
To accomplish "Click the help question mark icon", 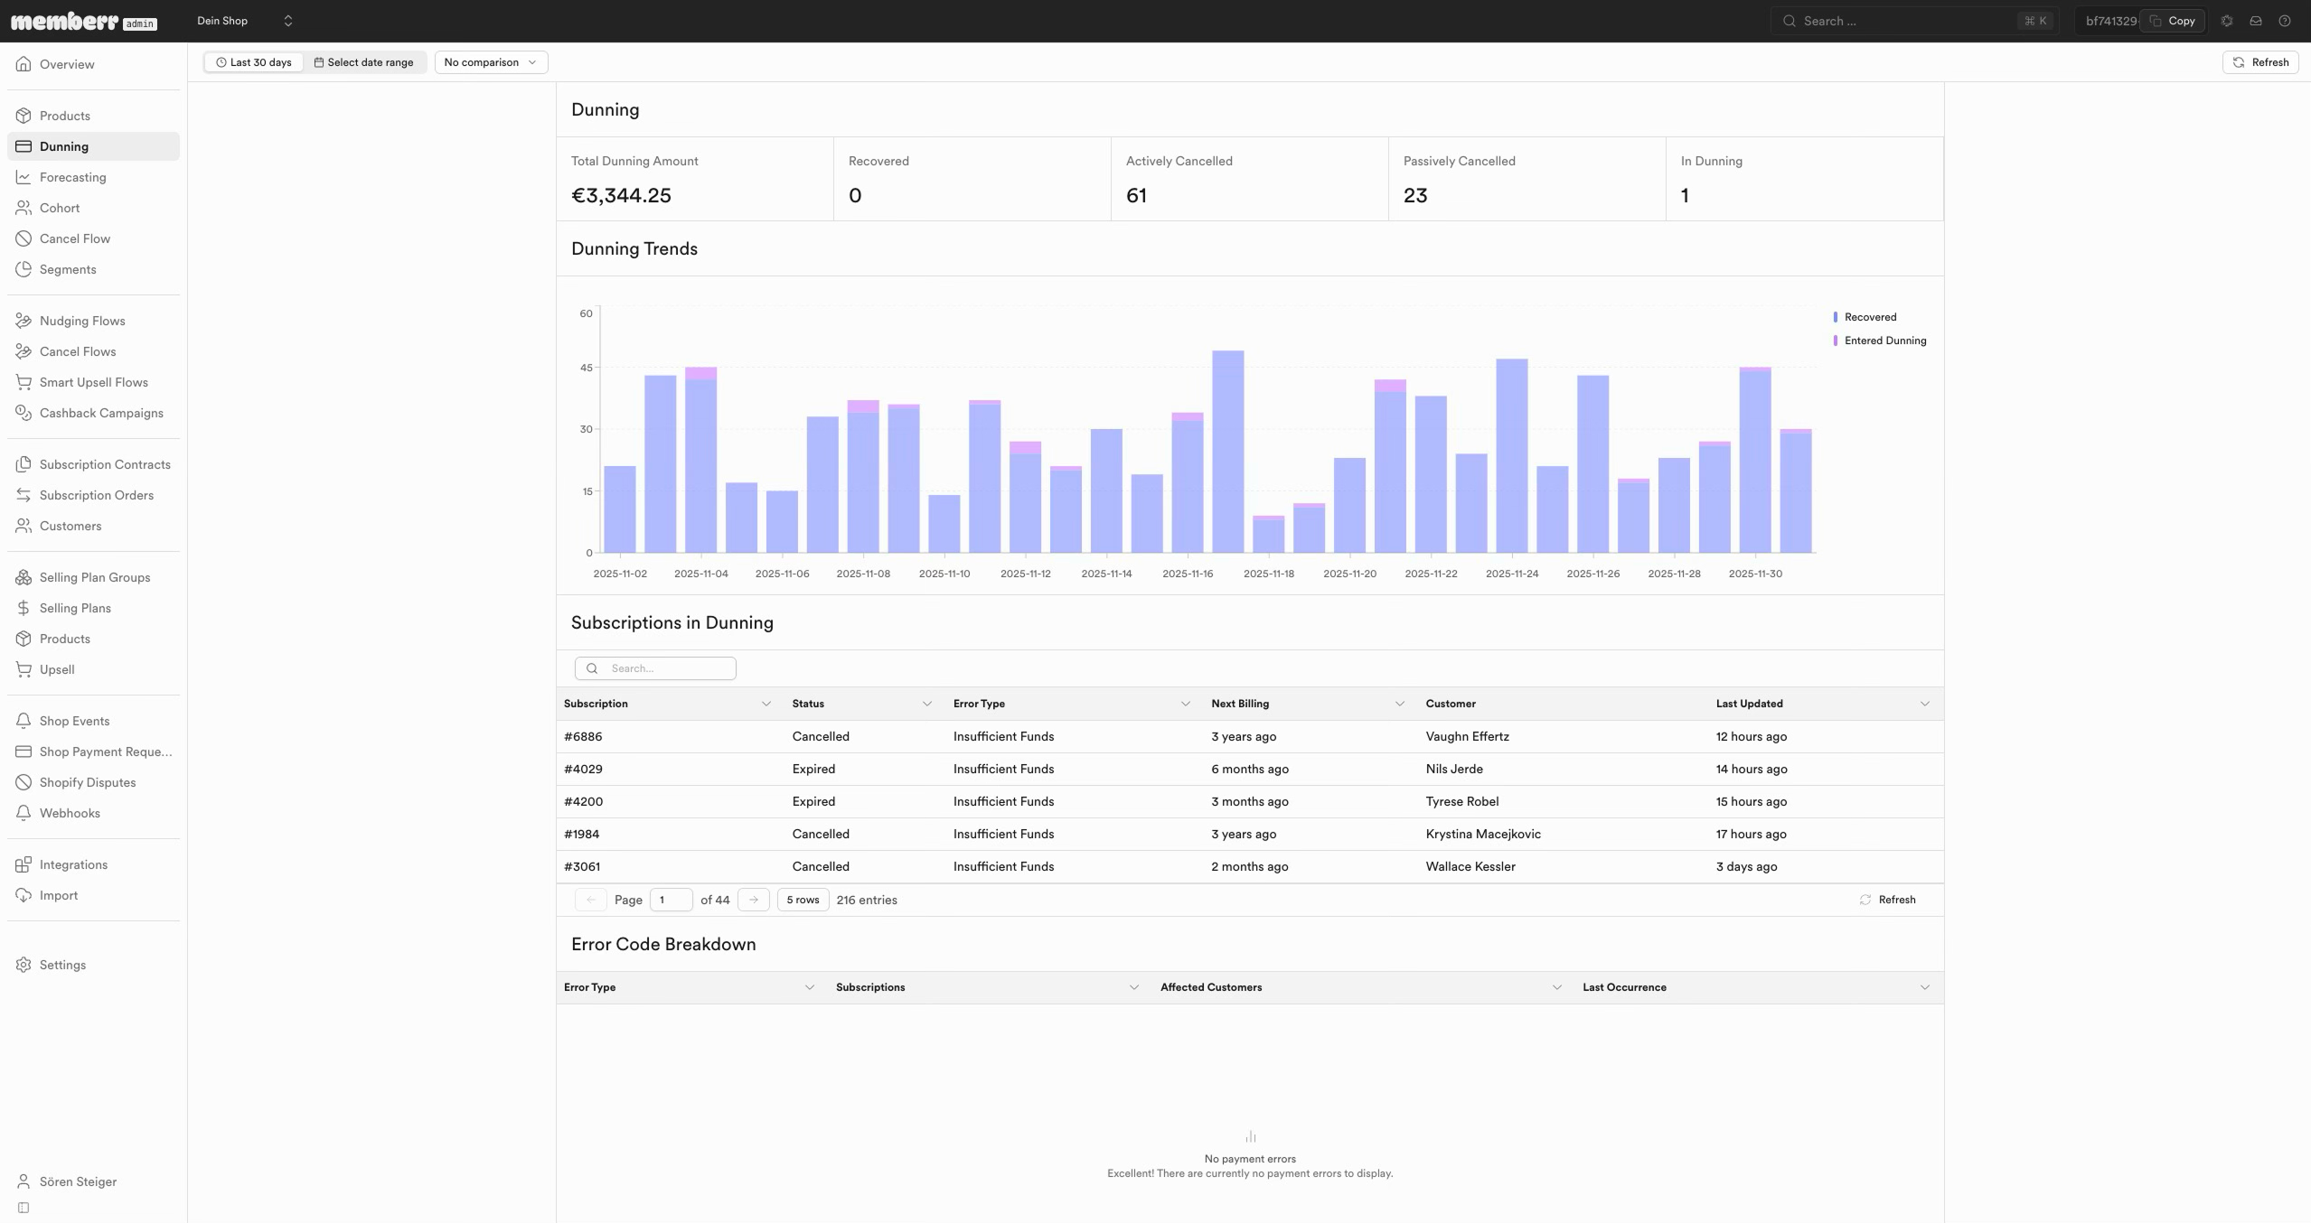I will click(x=2285, y=21).
